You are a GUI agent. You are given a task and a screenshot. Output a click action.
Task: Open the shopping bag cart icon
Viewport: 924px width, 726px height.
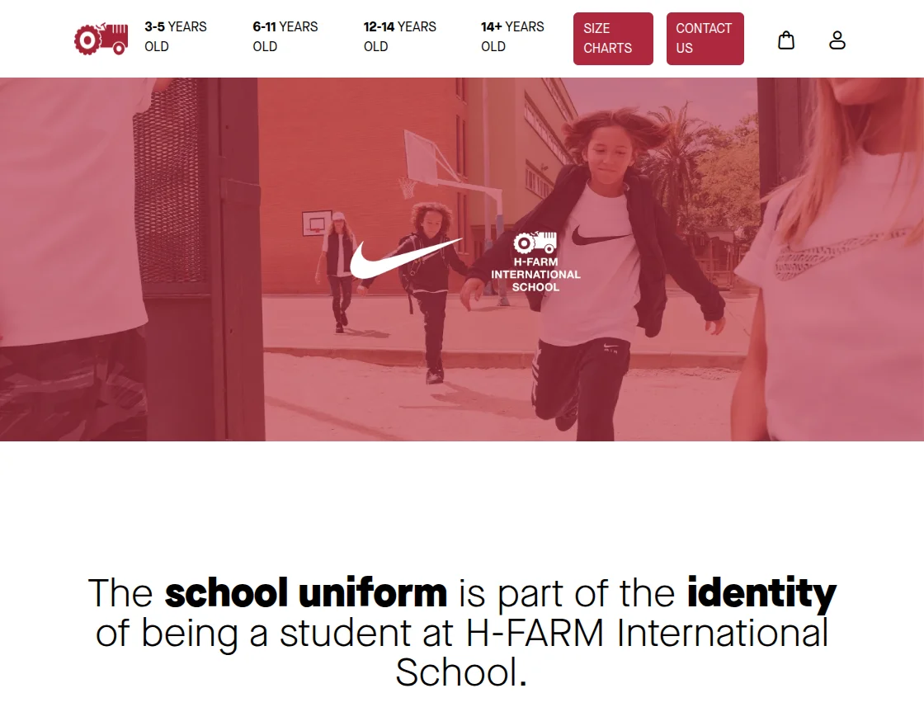pyautogui.click(x=786, y=40)
